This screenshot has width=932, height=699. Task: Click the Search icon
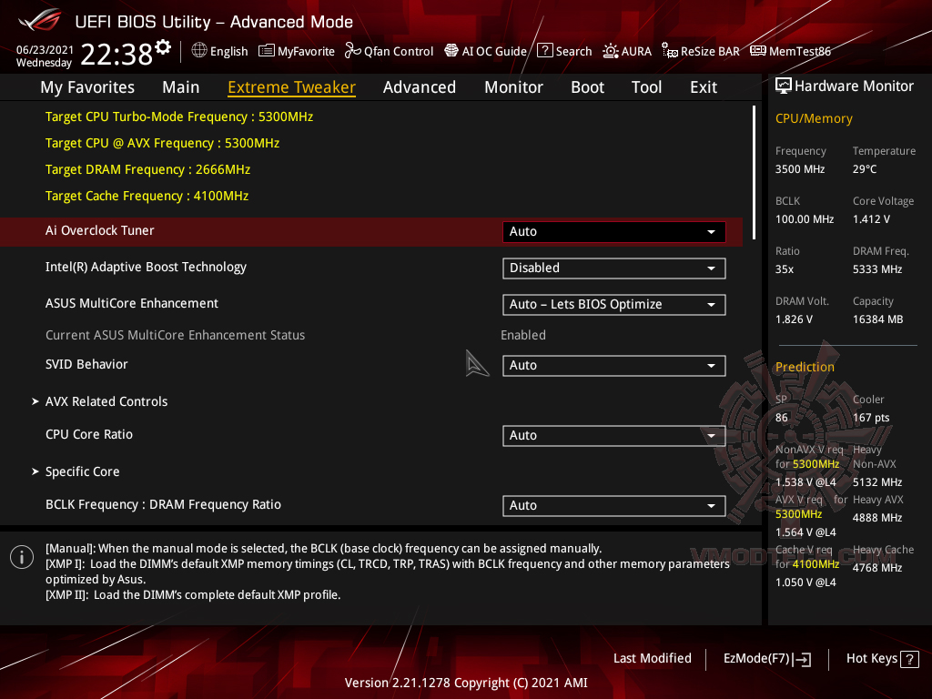point(564,51)
